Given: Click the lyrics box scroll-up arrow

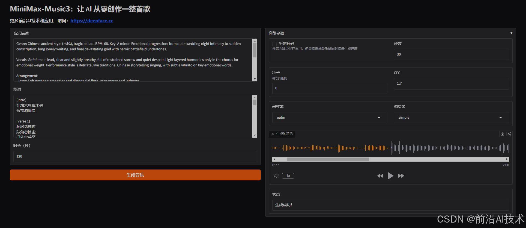Looking at the screenshot, I should 255,97.
